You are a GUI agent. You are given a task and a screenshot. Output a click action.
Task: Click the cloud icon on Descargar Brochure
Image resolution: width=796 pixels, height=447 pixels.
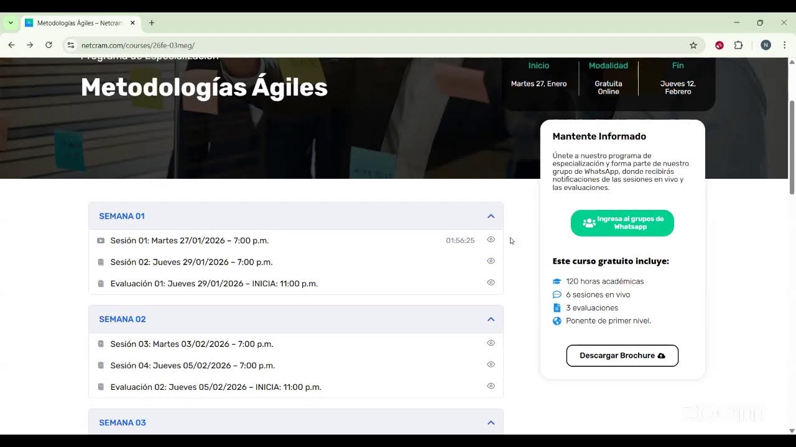point(661,356)
